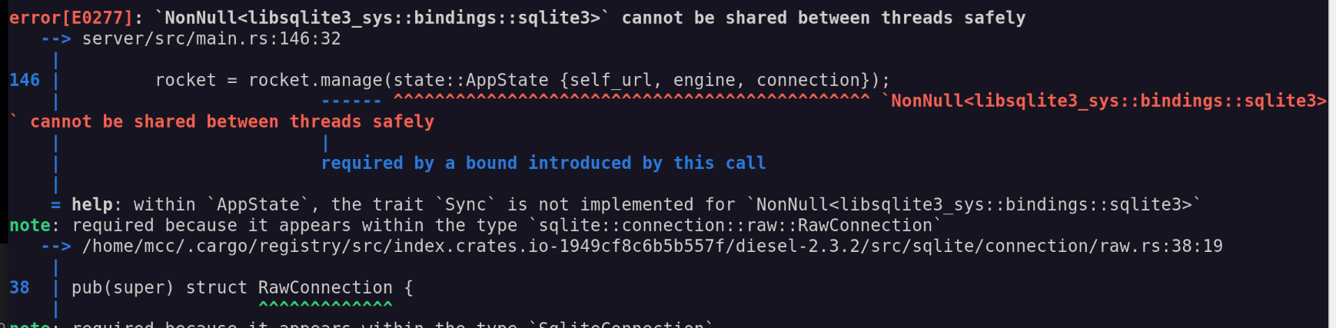
Task: Click the pub(super) keyword
Action: pyautogui.click(x=123, y=287)
